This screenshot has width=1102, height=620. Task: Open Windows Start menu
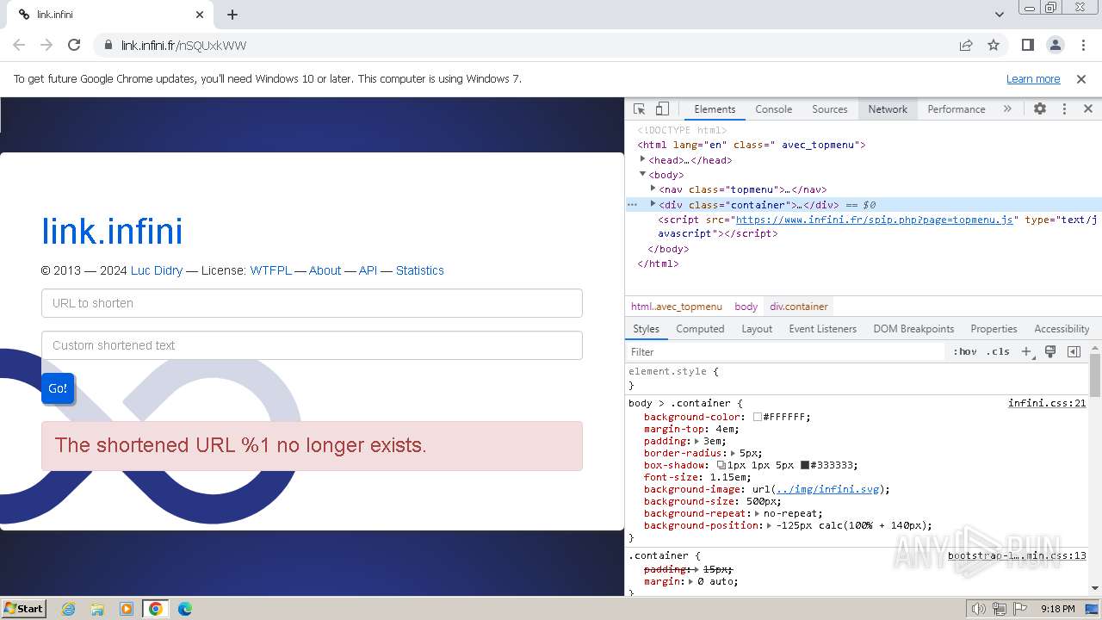point(23,608)
